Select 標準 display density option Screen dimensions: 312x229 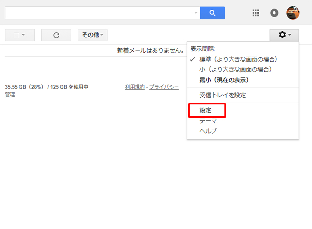[x=243, y=59]
